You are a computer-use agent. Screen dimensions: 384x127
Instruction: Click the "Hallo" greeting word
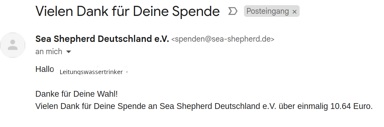[x=45, y=69]
